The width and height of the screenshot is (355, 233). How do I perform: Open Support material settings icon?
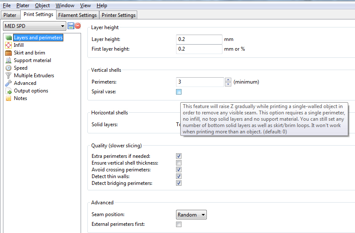[x=8, y=60]
